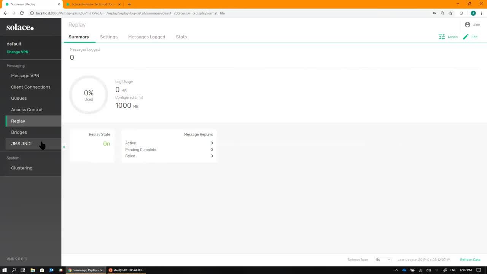Click the 12:07 PM taskbar clock
Image resolution: width=487 pixels, height=274 pixels.
[466, 270]
